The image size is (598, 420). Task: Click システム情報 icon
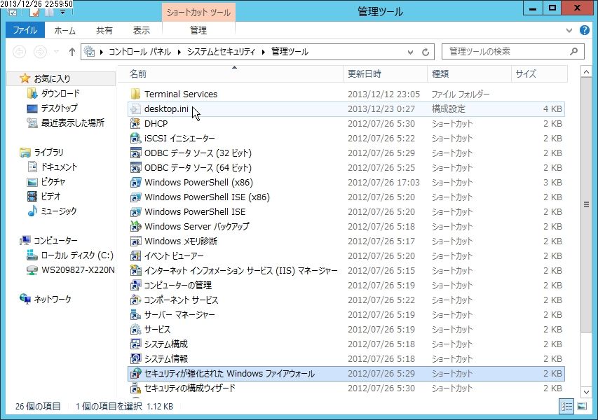pyautogui.click(x=135, y=359)
